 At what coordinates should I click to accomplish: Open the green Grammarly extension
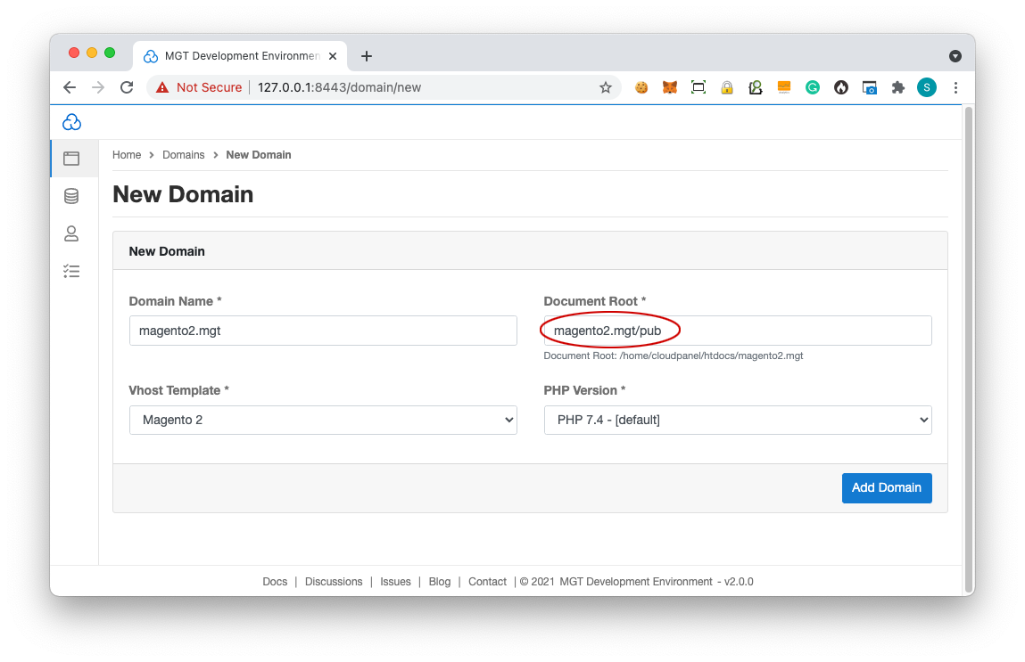coord(813,87)
